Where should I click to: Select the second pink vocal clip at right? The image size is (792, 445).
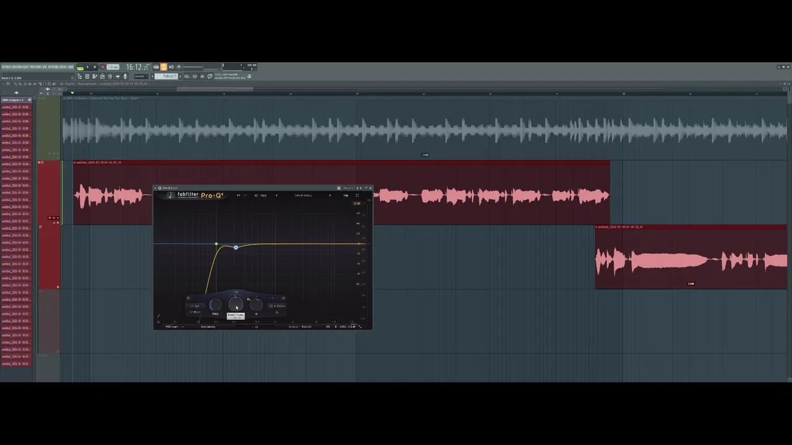[691, 257]
